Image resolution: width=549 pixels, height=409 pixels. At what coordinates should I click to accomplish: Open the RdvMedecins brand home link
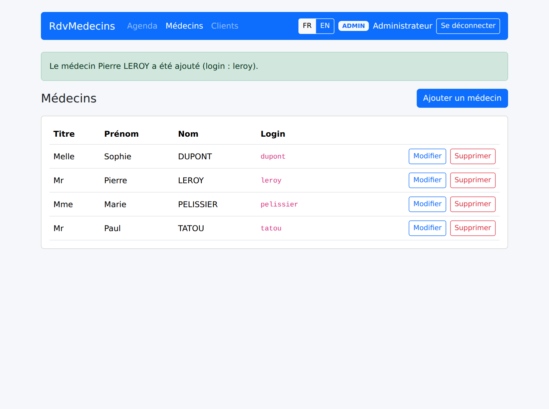[82, 26]
